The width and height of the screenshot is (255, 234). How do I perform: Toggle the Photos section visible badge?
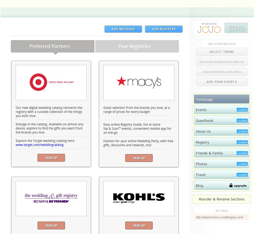coord(242,164)
